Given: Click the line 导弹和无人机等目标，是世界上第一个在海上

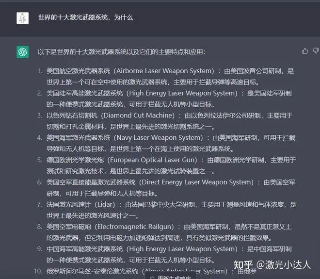Looking at the screenshot, I should coord(140,149).
